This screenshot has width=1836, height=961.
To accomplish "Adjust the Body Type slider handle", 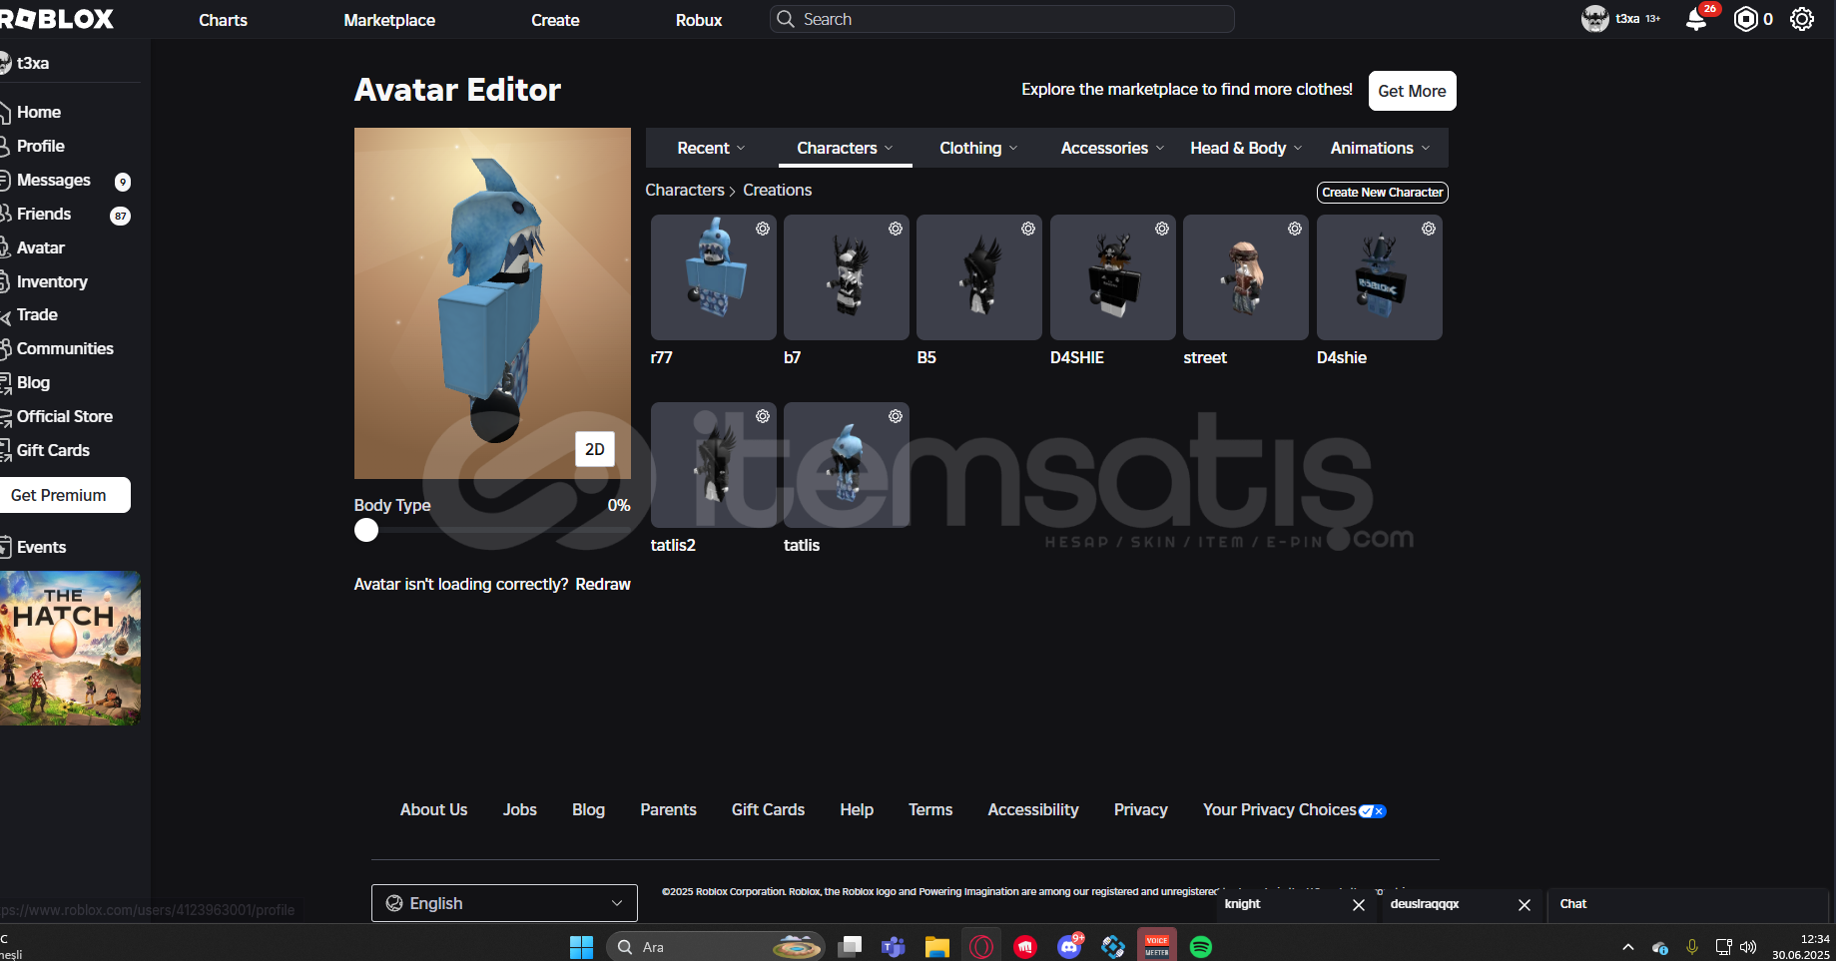I will pos(366,530).
